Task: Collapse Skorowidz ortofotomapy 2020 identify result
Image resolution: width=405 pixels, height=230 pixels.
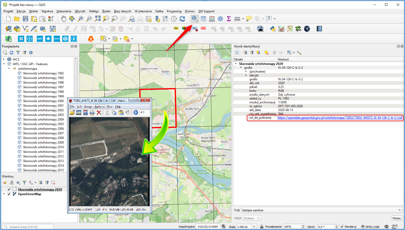Action: (236, 64)
